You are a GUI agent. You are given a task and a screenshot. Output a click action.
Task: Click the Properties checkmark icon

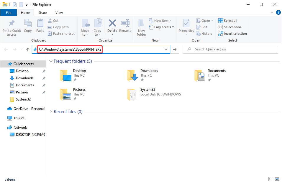(186, 23)
